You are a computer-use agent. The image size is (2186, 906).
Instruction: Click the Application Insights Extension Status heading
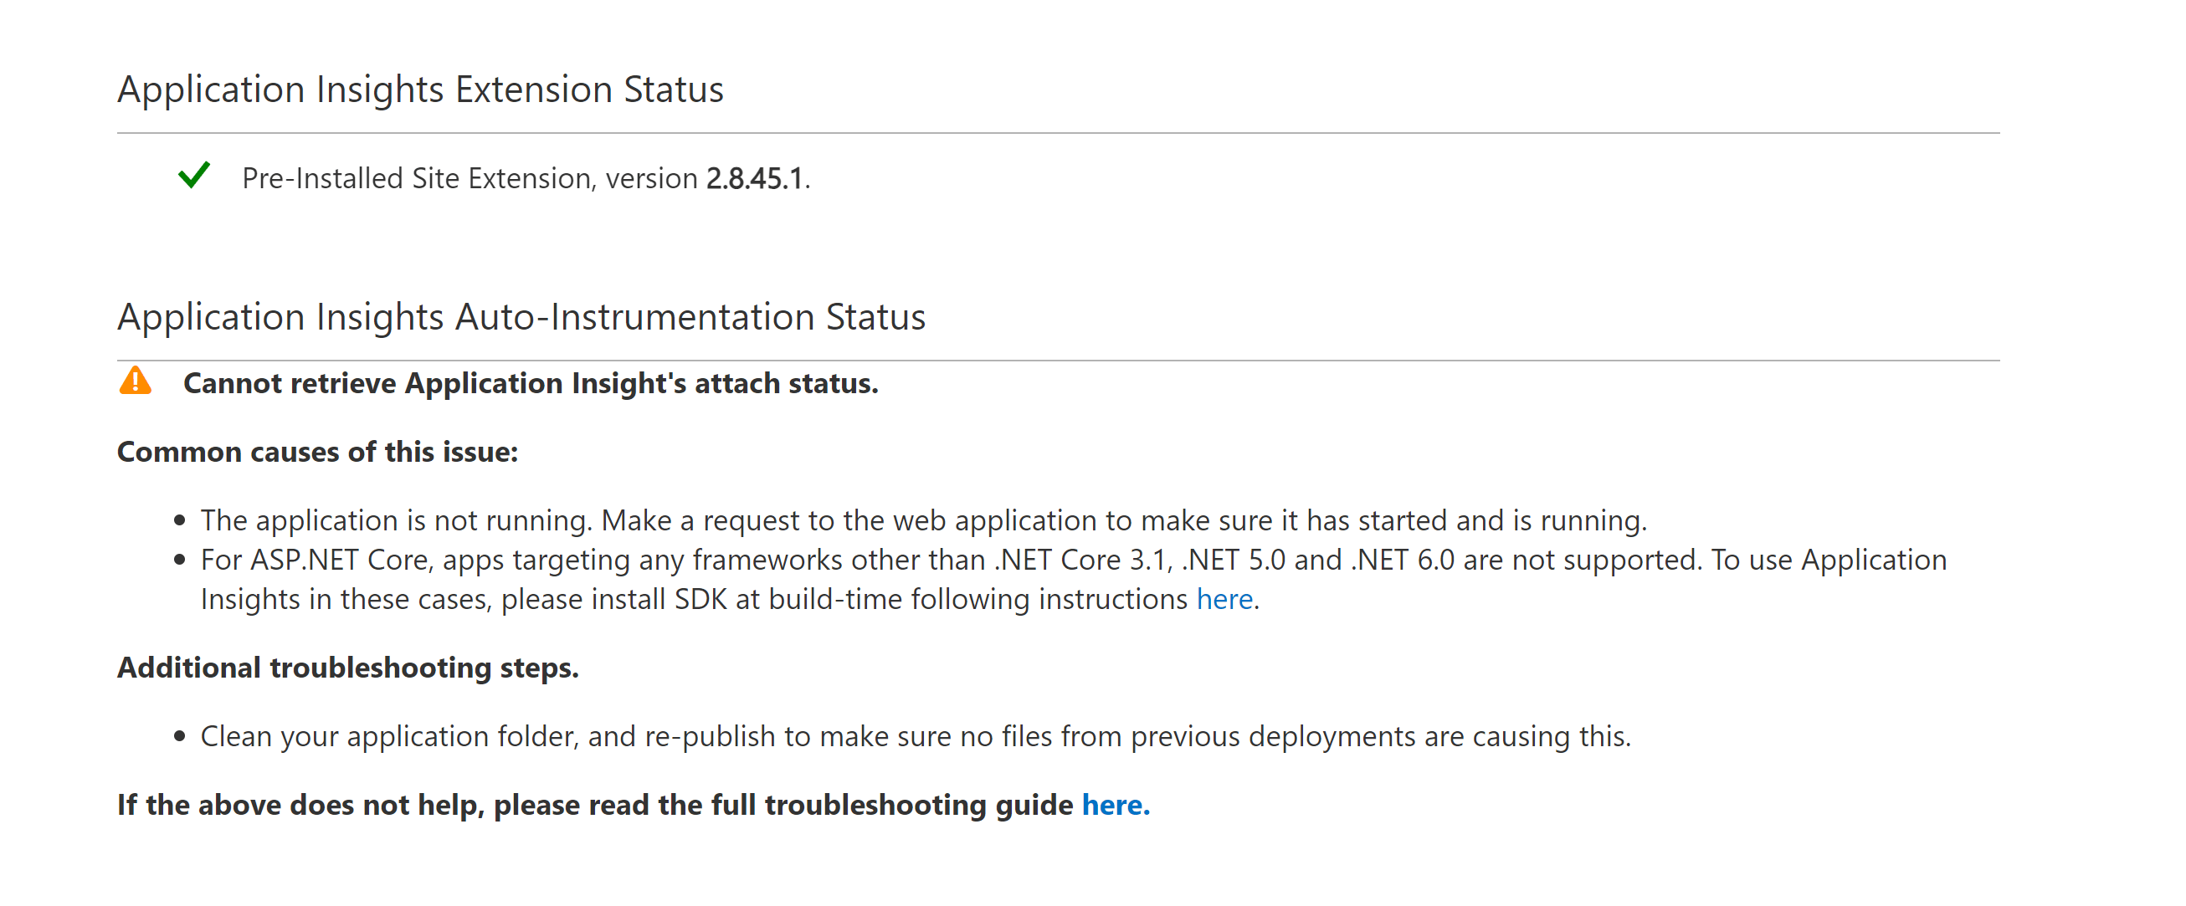pyautogui.click(x=420, y=89)
